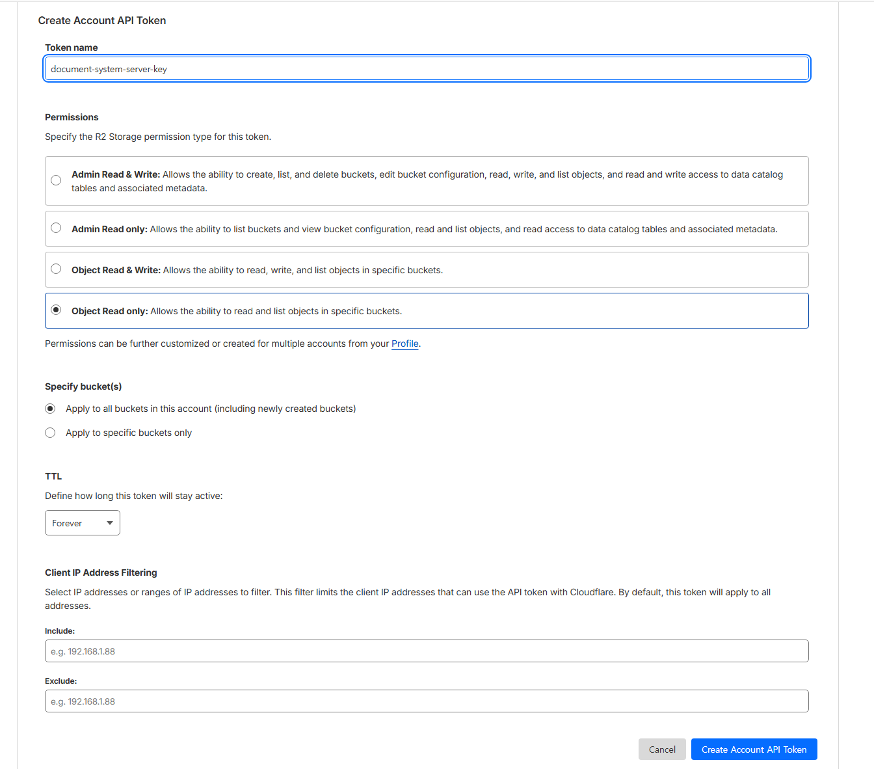The image size is (874, 769).
Task: Choose Admin Read only permission radio
Action: pyautogui.click(x=56, y=228)
